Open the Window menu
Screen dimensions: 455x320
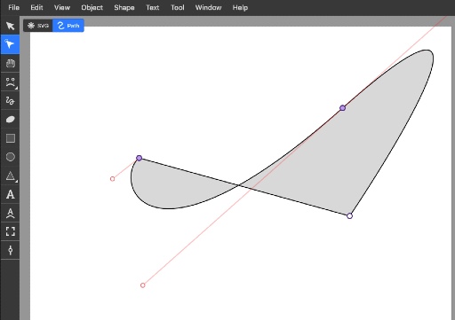point(208,8)
